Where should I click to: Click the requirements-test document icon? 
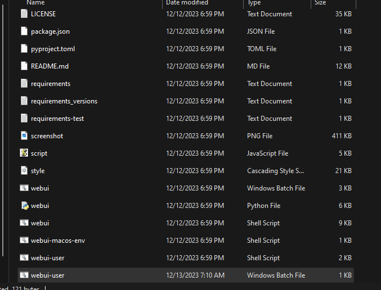pos(24,119)
